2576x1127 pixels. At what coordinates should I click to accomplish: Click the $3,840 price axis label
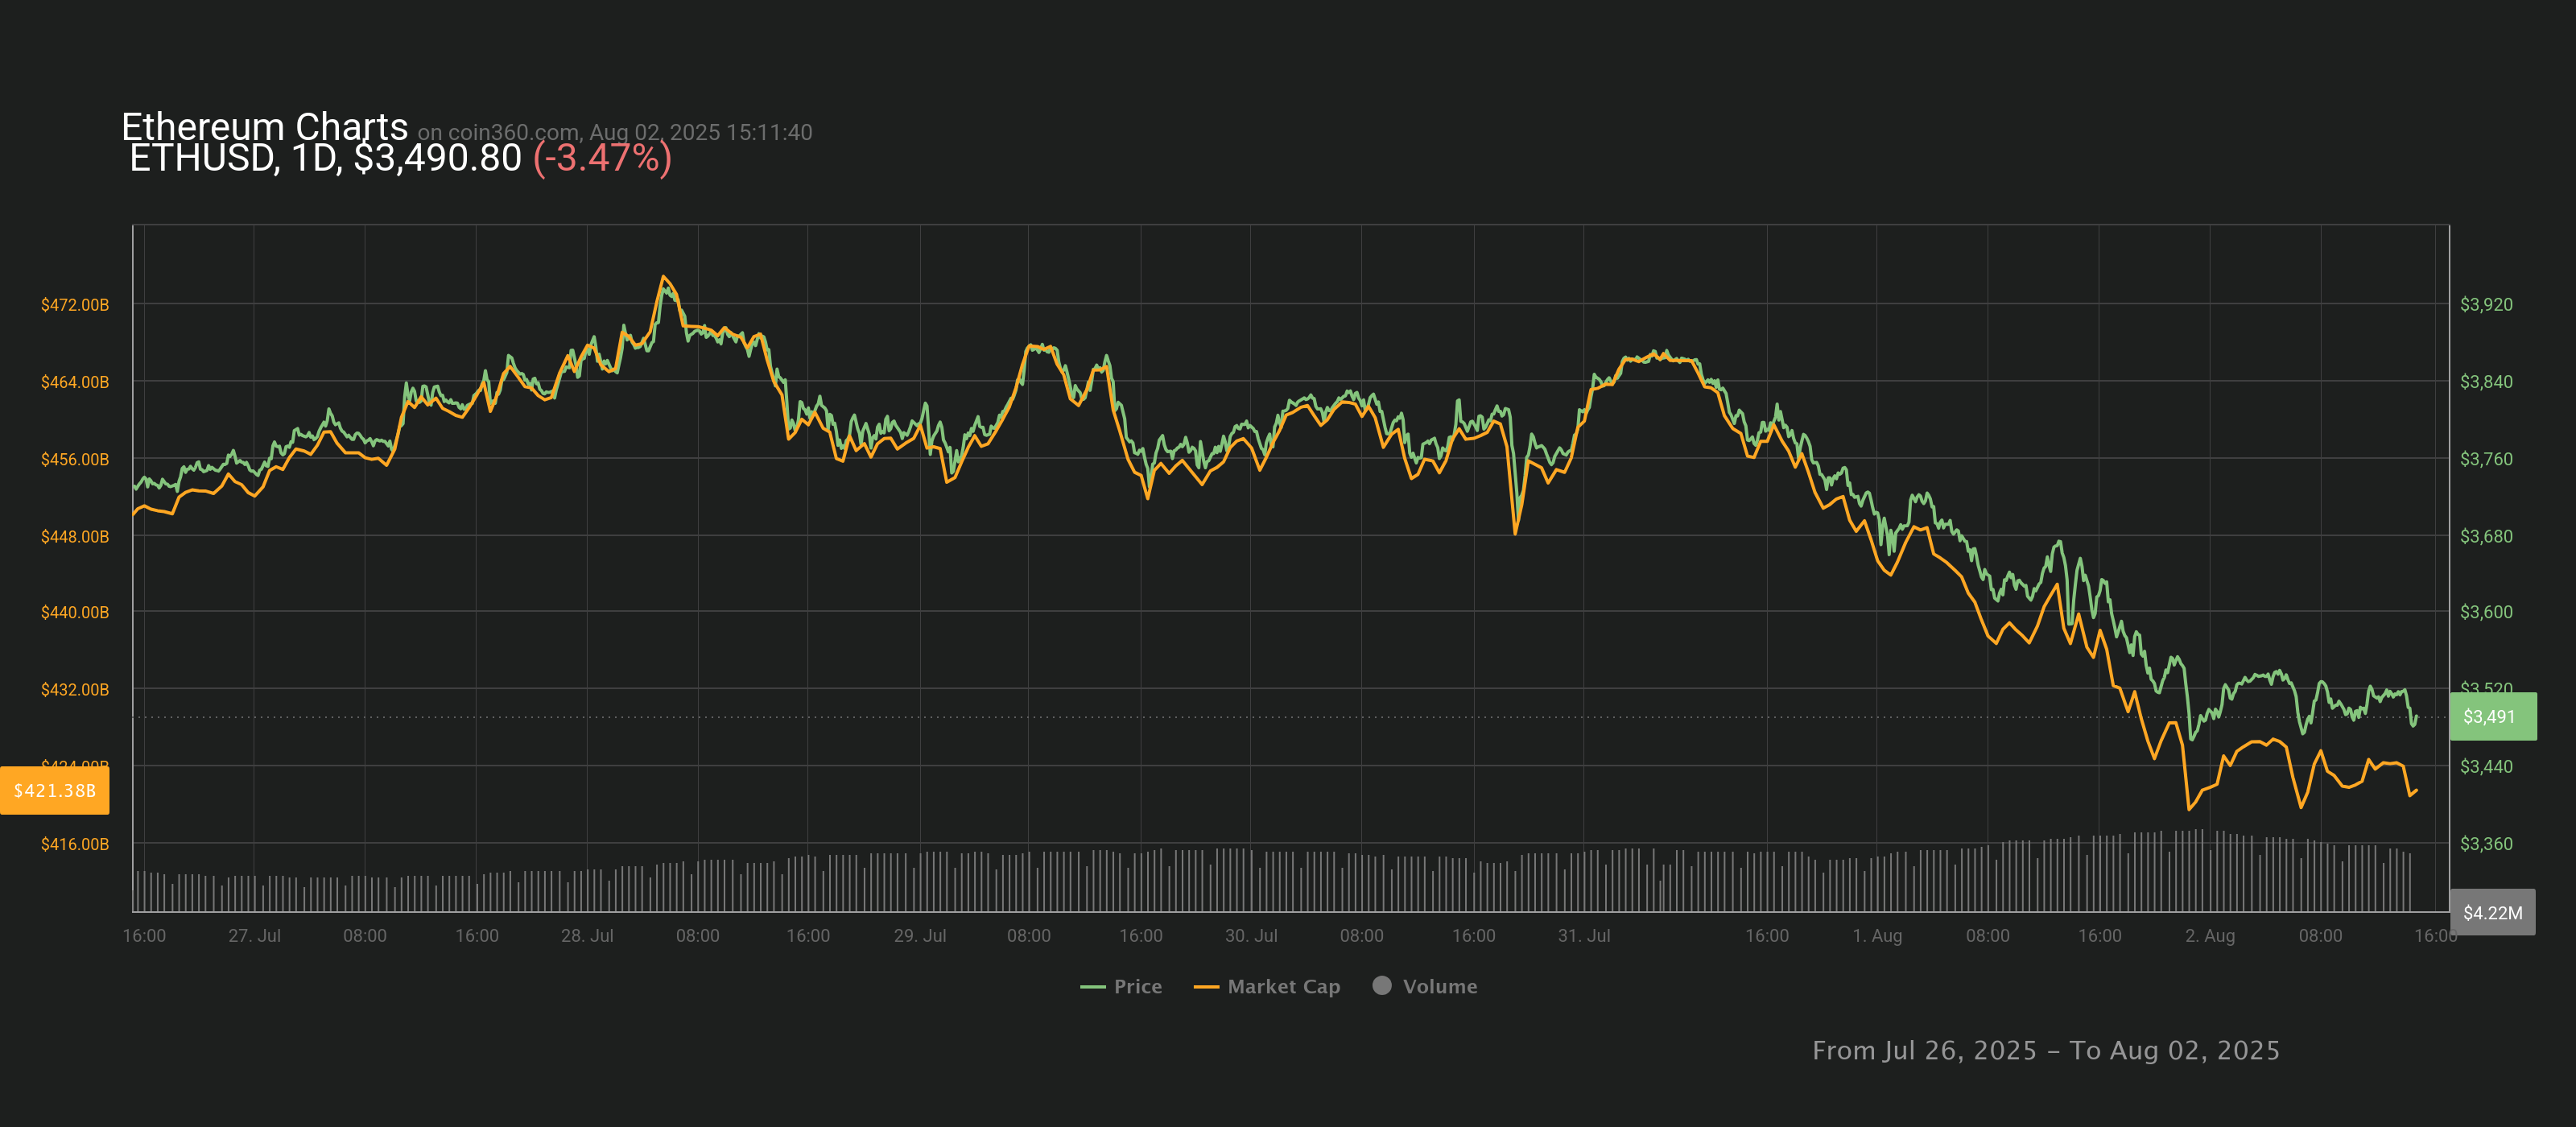pos(2486,382)
